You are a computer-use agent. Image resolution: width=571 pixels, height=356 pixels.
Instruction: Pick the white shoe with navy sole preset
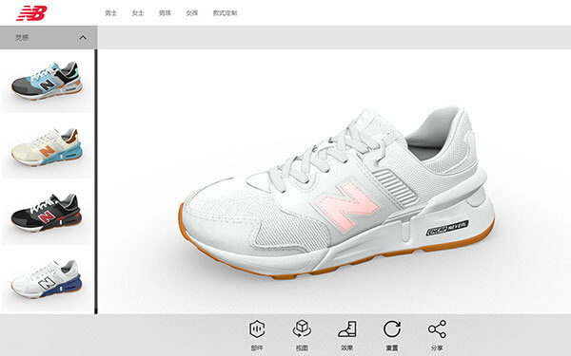tap(47, 279)
